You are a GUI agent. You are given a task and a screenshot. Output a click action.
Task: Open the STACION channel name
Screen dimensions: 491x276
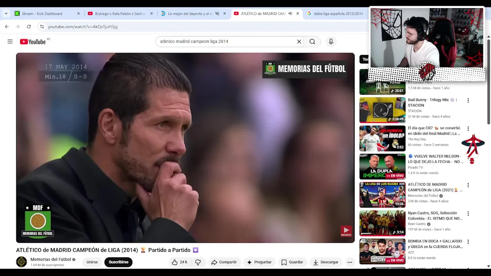415,111
